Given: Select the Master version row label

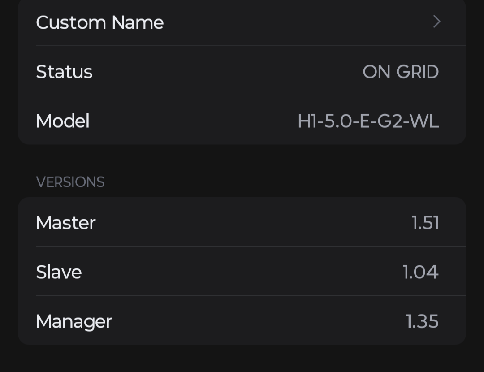Looking at the screenshot, I should (66, 223).
